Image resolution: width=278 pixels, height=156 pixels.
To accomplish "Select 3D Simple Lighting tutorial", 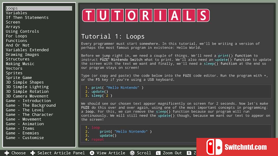I will tap(27, 87).
